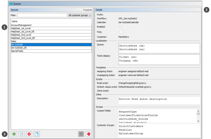
Task: Select the HelpDesk_2nd_Level_DE queue
Action: 51,38
